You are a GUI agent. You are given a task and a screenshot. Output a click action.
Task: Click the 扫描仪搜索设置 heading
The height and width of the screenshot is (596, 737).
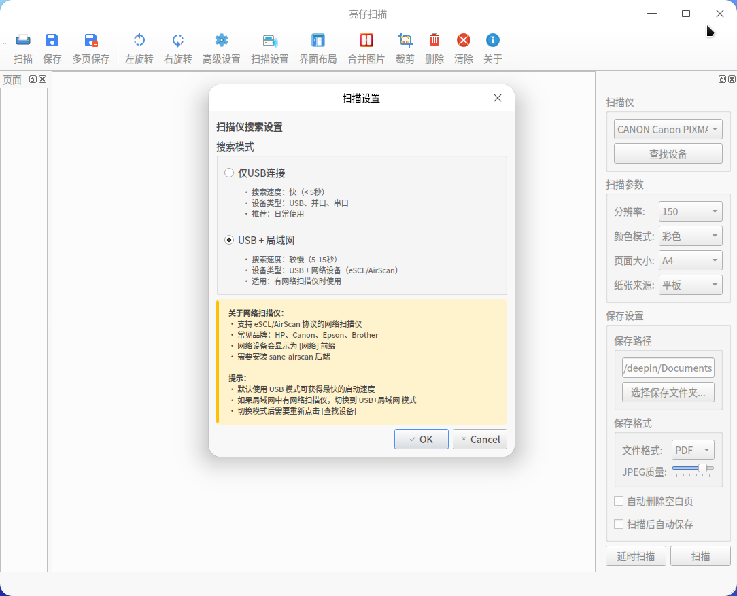pos(249,127)
